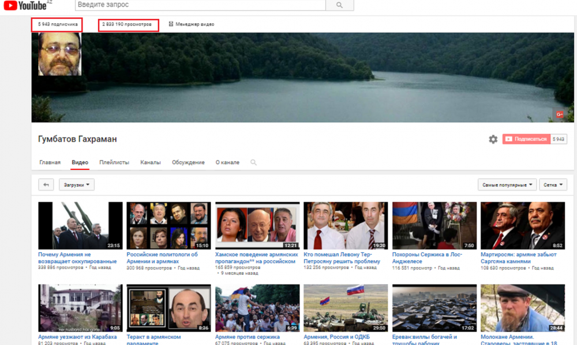Viewport: 577px width, 345px height.
Task: Click the Введите запрос search field
Action: tap(200, 5)
